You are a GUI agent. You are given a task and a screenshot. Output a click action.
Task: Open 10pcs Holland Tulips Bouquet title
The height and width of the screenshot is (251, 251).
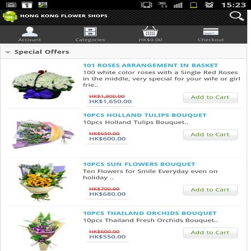point(145,115)
